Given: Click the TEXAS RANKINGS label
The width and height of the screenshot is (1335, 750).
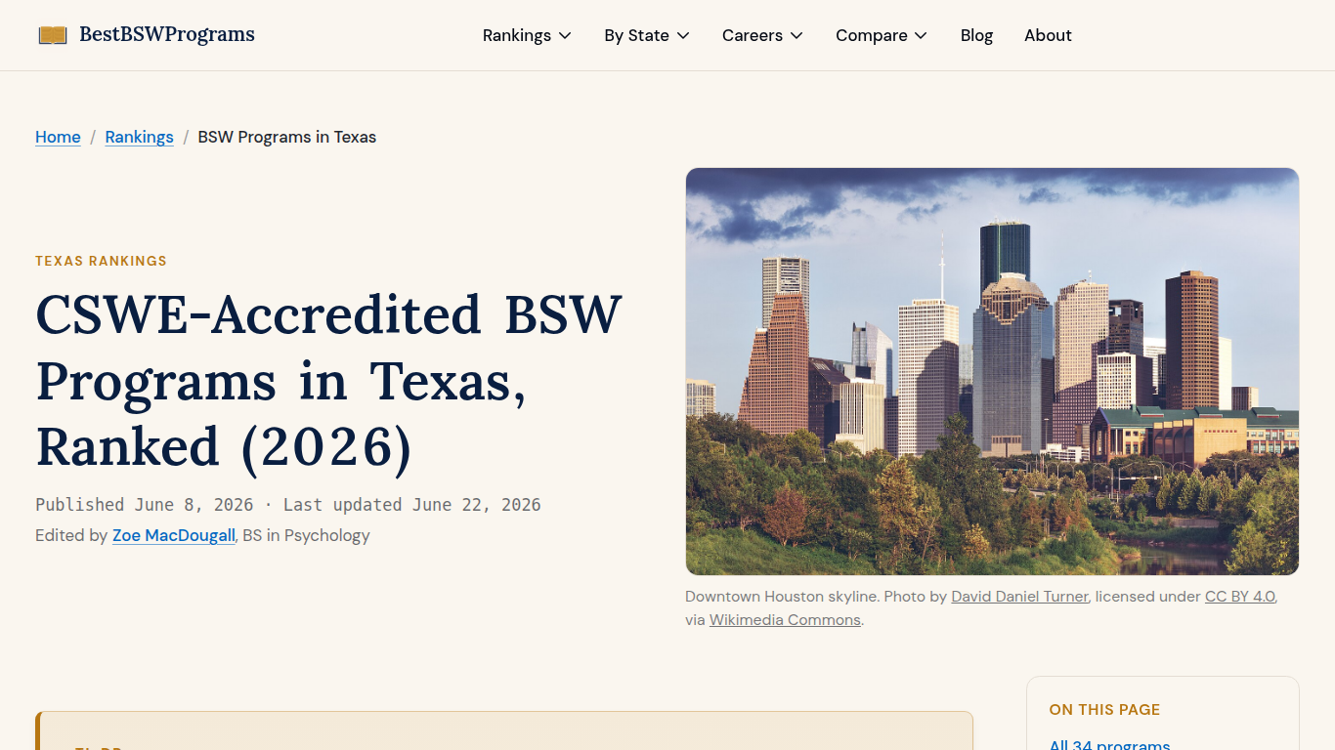Looking at the screenshot, I should pos(102,261).
